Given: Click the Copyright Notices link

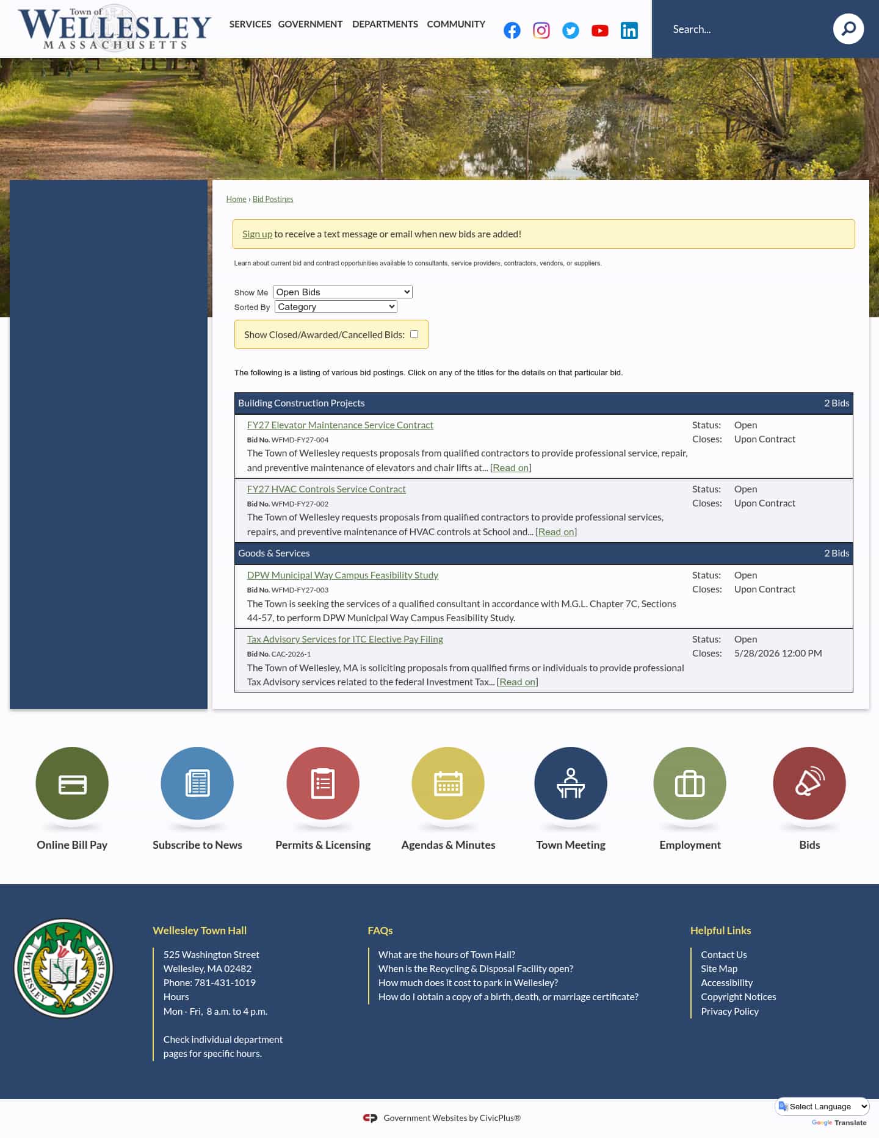Looking at the screenshot, I should point(739,997).
